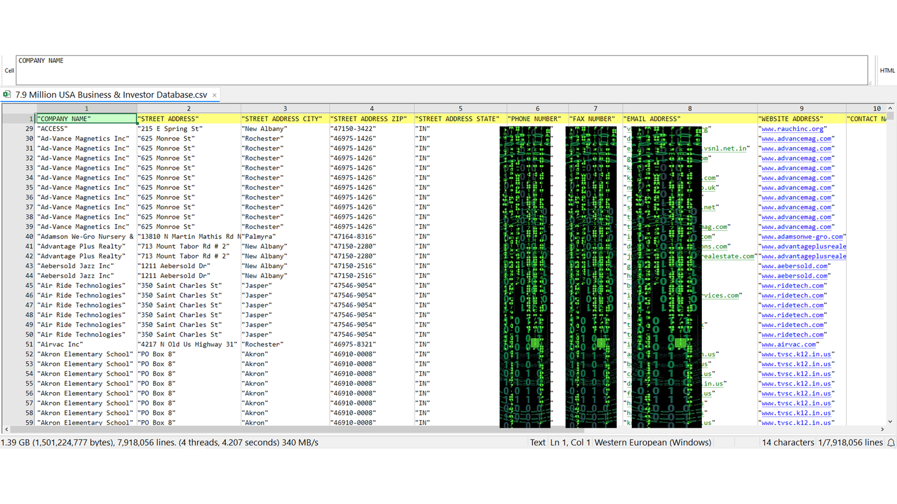Viewport: 897px width, 504px height.
Task: Select the "STREET ADDRESS ZIP" header cell
Action: coord(372,119)
